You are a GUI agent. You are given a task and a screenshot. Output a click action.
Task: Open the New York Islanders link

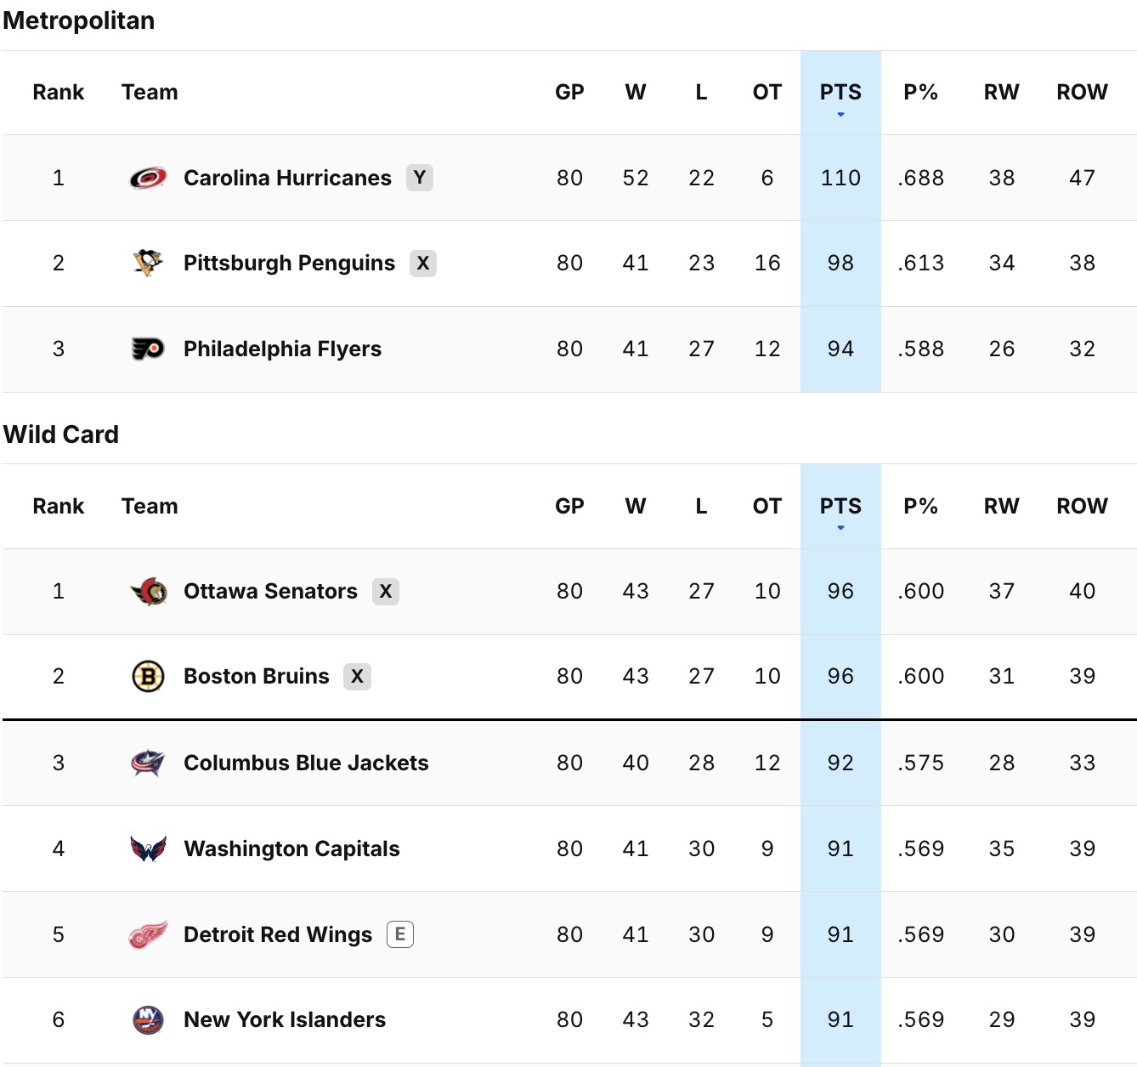[x=285, y=1019]
